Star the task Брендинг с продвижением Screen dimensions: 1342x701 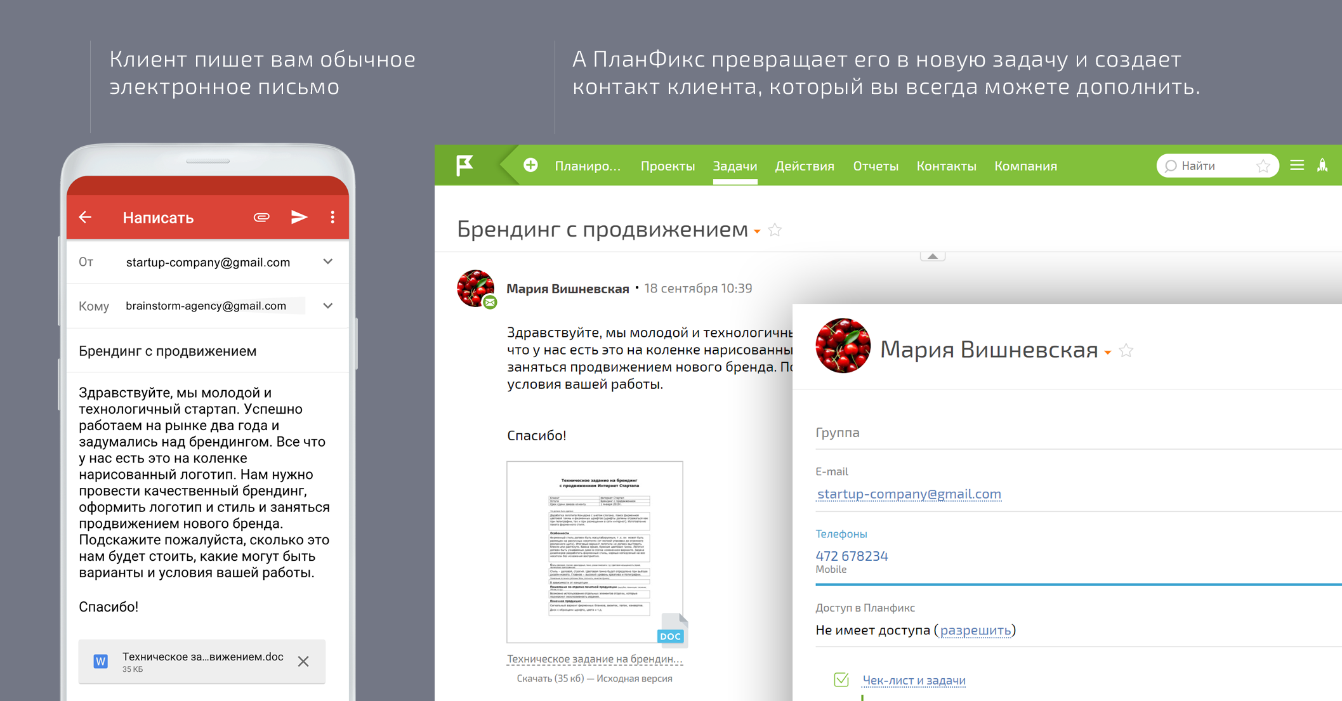(775, 230)
